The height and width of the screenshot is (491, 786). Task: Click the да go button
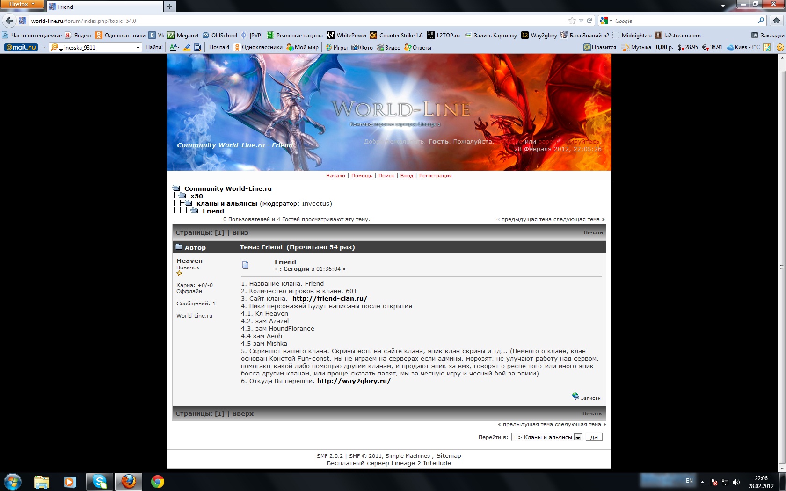(x=594, y=437)
